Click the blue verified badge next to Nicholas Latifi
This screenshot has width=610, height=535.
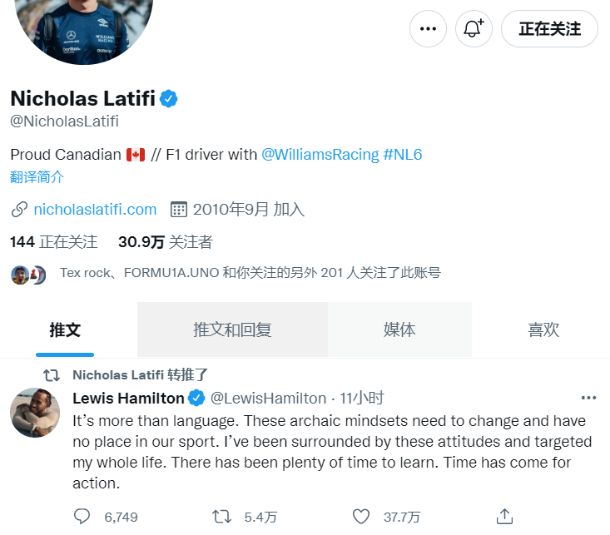coord(168,98)
